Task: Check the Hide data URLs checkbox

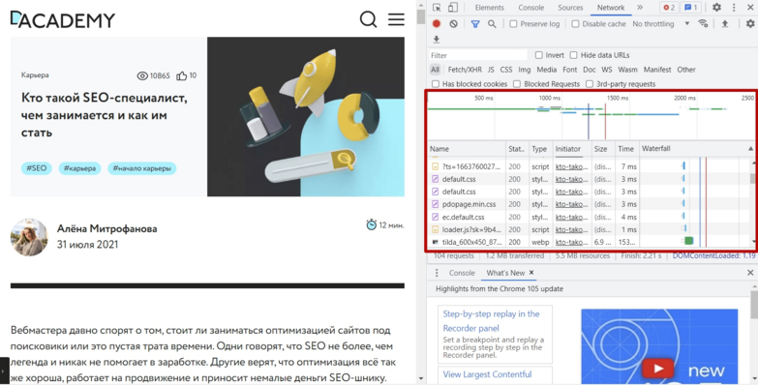Action: [573, 55]
